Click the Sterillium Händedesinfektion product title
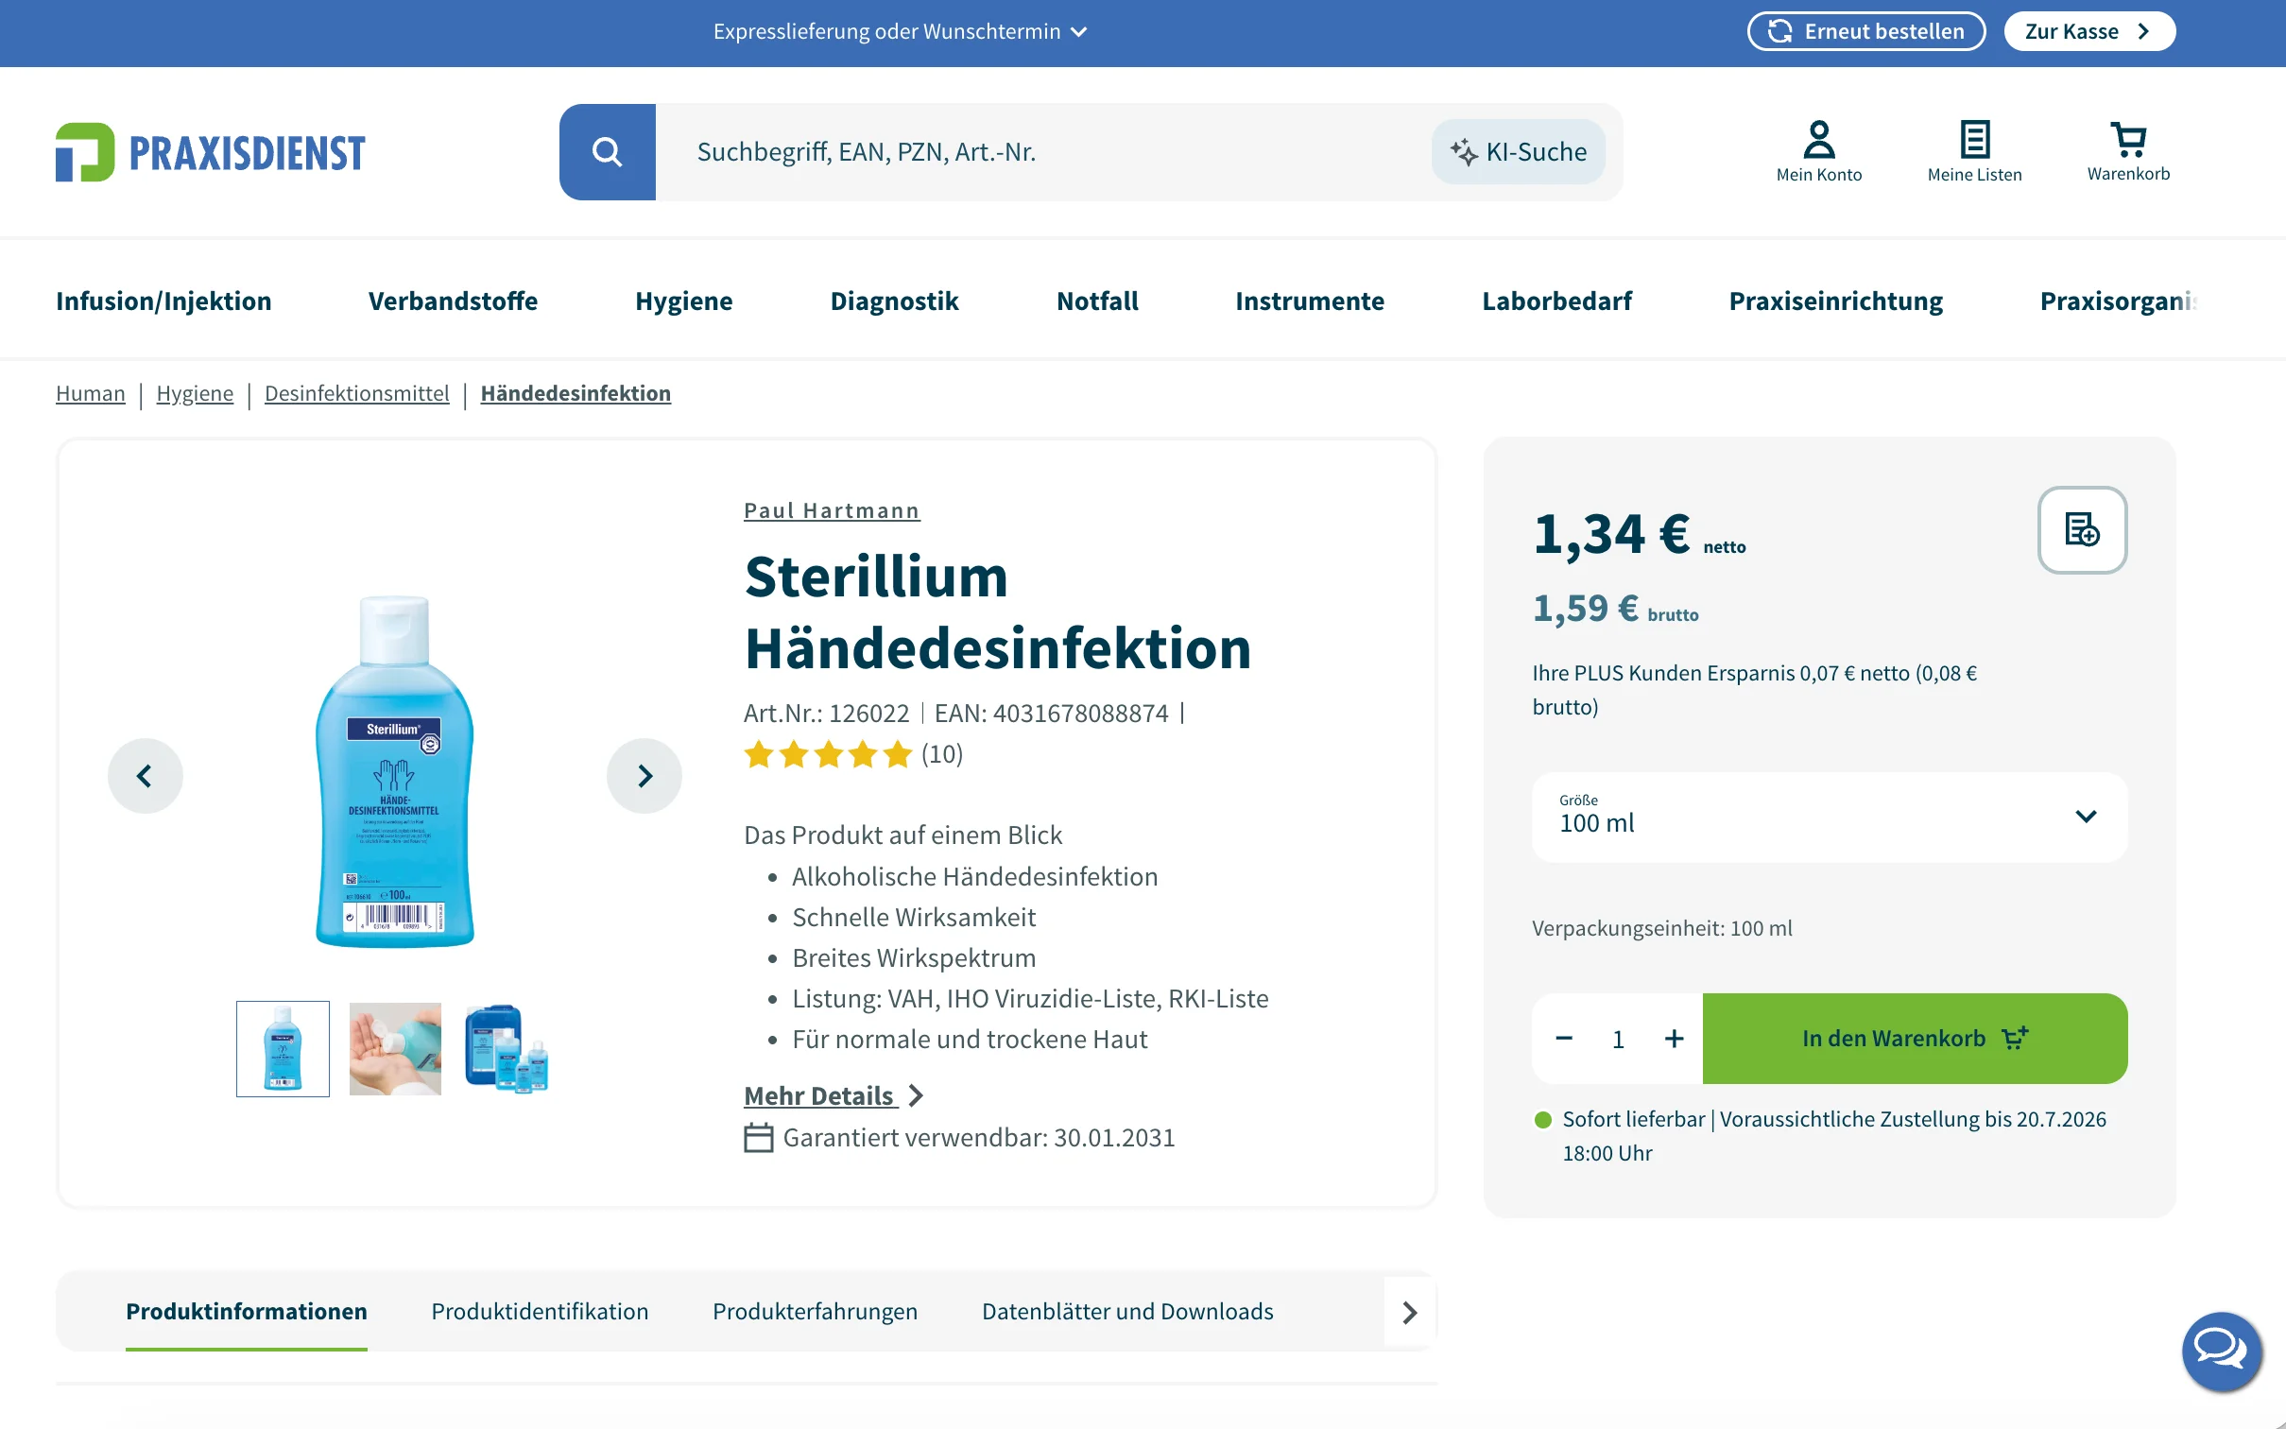The height and width of the screenshot is (1429, 2286). 998,611
